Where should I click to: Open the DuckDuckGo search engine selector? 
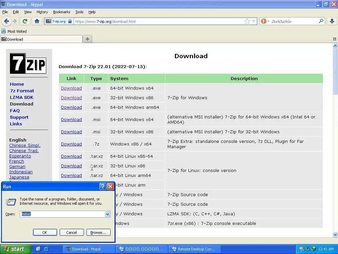point(265,21)
